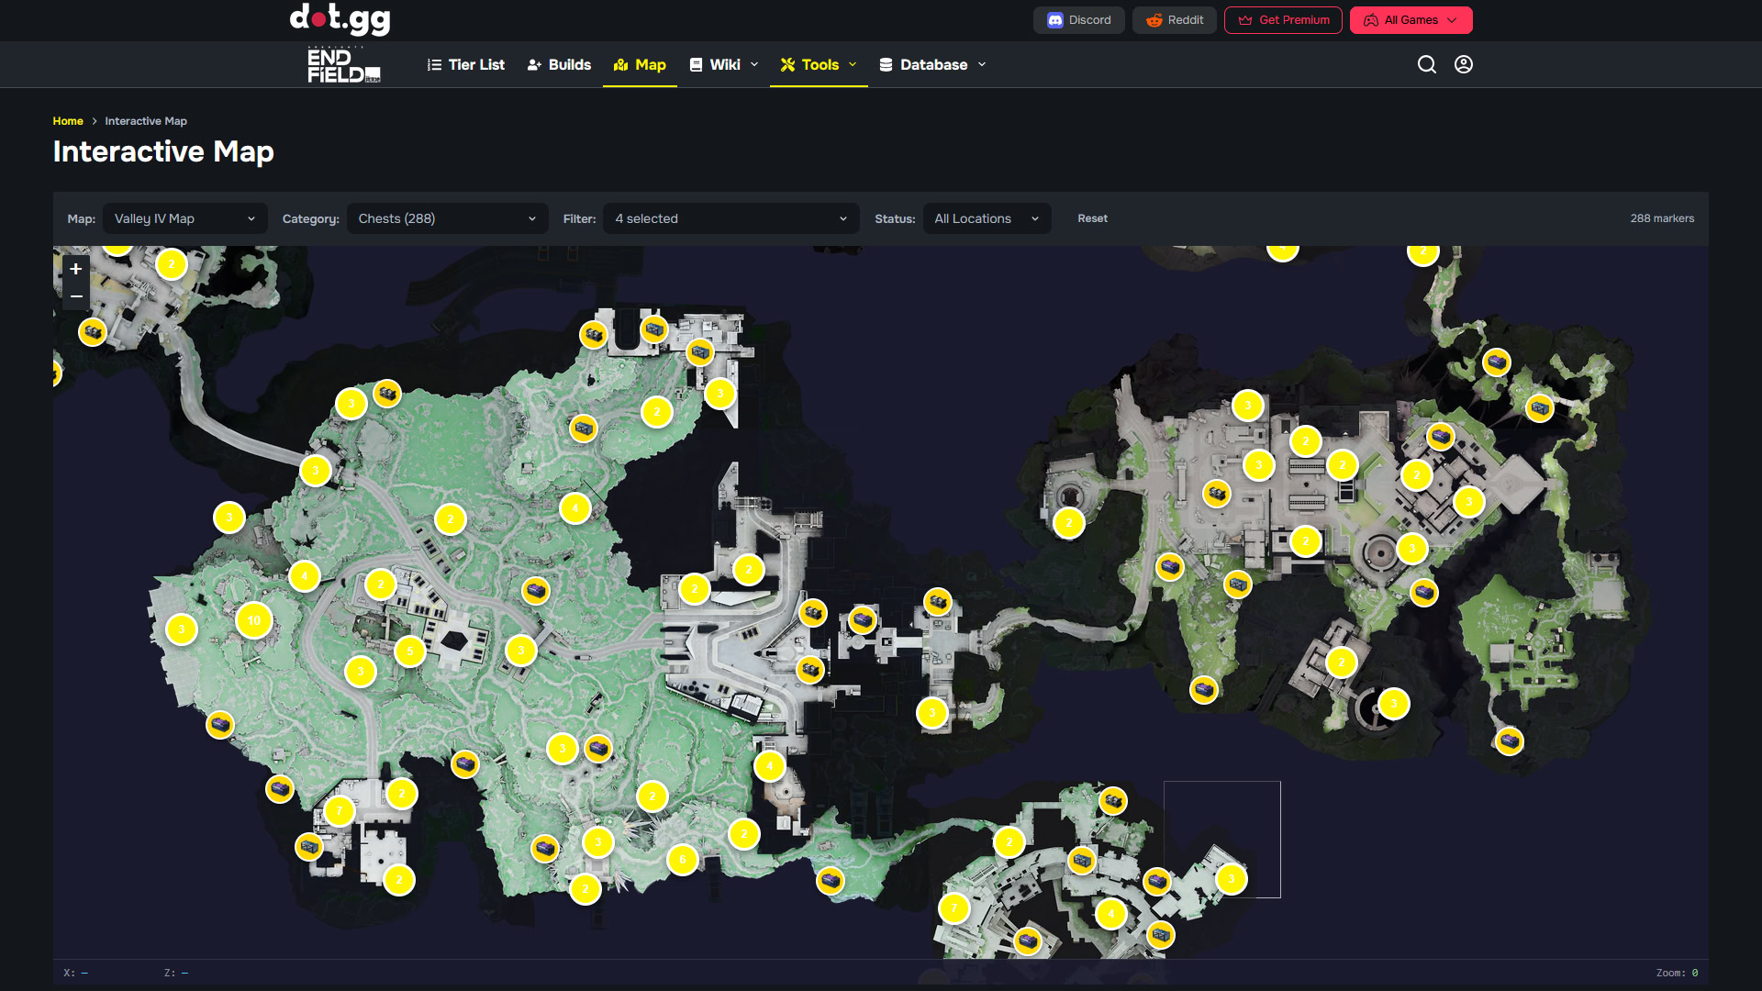
Task: Open the Discord link button
Action: click(x=1079, y=20)
